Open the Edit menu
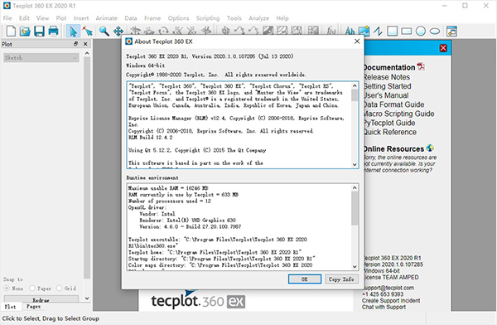 pyautogui.click(x=24, y=18)
